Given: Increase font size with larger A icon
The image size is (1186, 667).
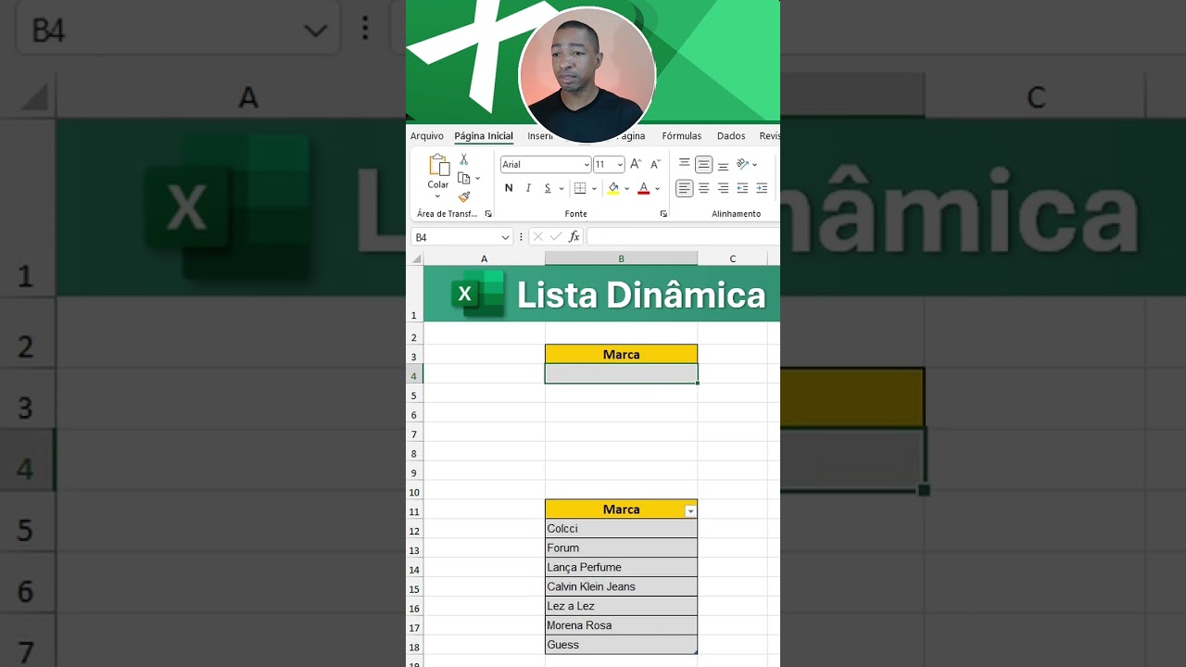Looking at the screenshot, I should pyautogui.click(x=636, y=164).
